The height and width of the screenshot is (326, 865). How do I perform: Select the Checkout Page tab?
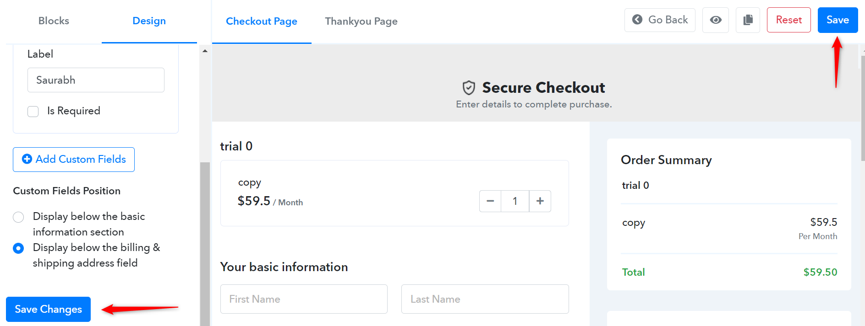pos(262,21)
